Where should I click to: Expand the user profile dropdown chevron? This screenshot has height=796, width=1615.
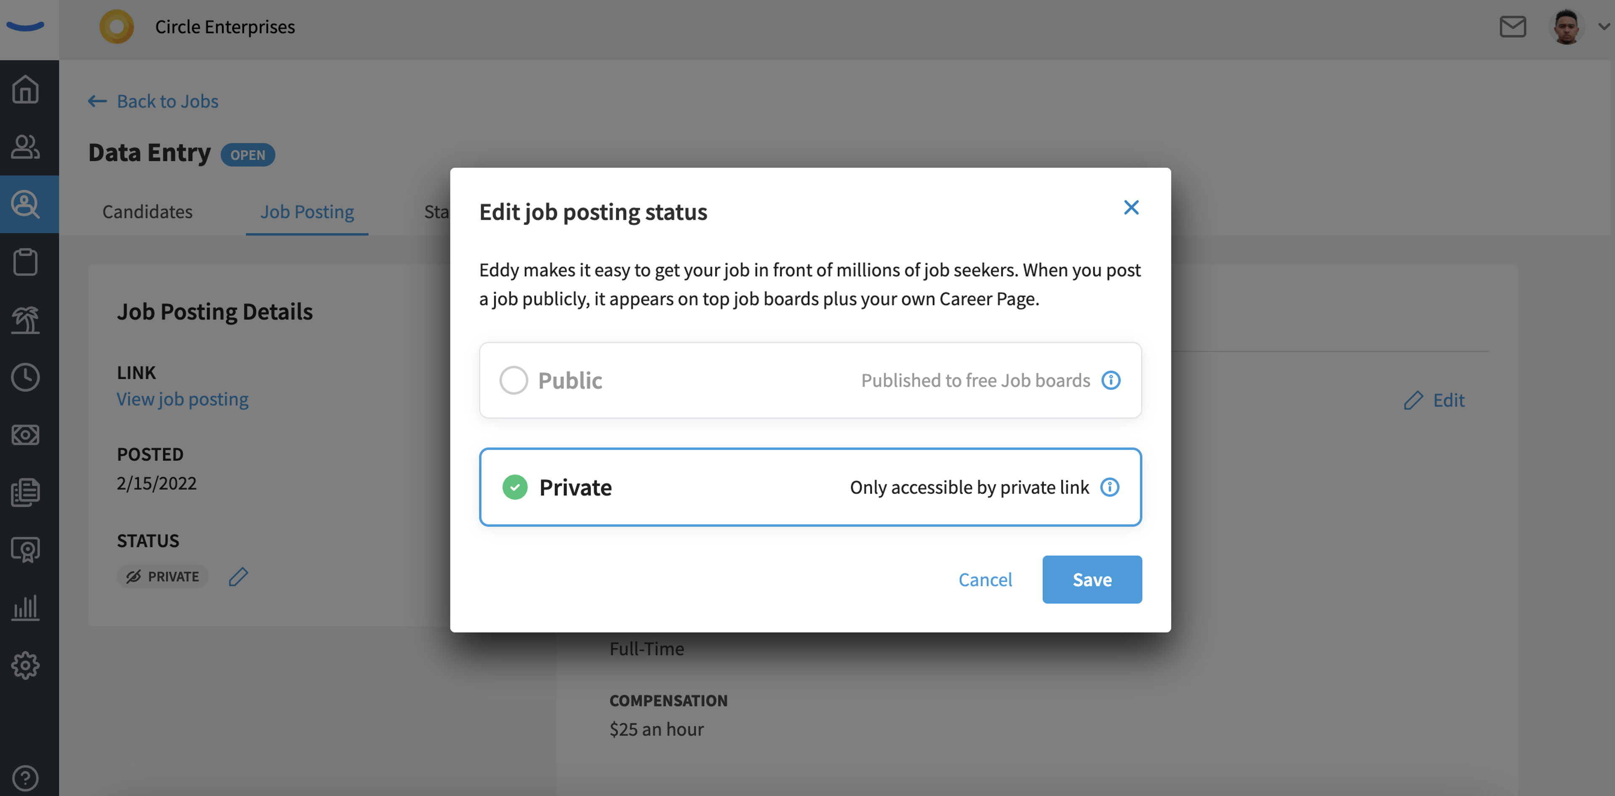[x=1604, y=27]
